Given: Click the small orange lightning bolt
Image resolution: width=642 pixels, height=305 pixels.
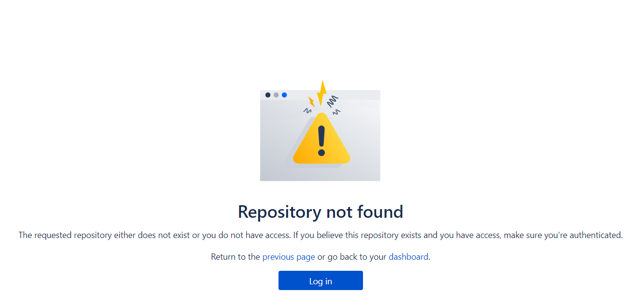Looking at the screenshot, I should click(x=311, y=102).
